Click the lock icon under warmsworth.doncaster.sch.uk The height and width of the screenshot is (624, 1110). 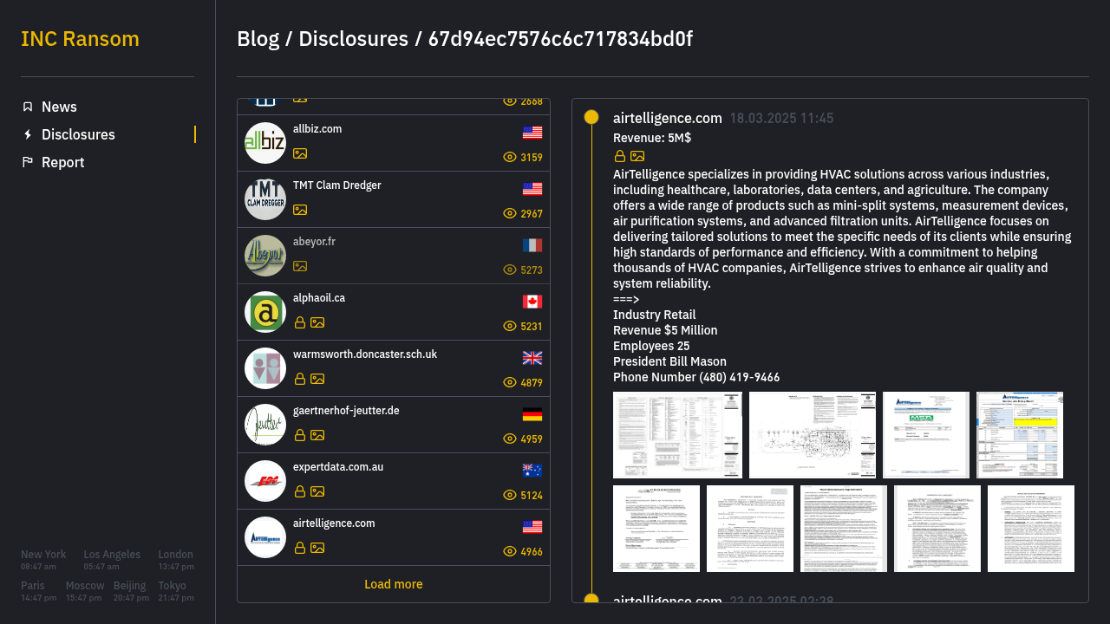point(300,379)
